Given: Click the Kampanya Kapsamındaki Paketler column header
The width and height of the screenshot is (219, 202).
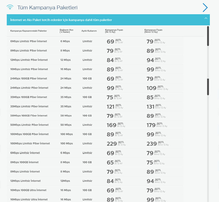Looking at the screenshot, I should (29, 31).
